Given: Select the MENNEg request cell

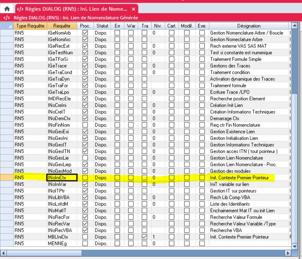Looking at the screenshot, I should (62, 244).
